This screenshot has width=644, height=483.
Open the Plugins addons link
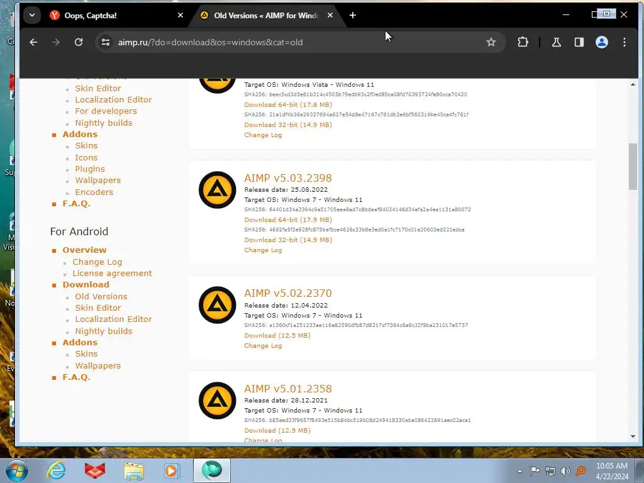pos(90,169)
